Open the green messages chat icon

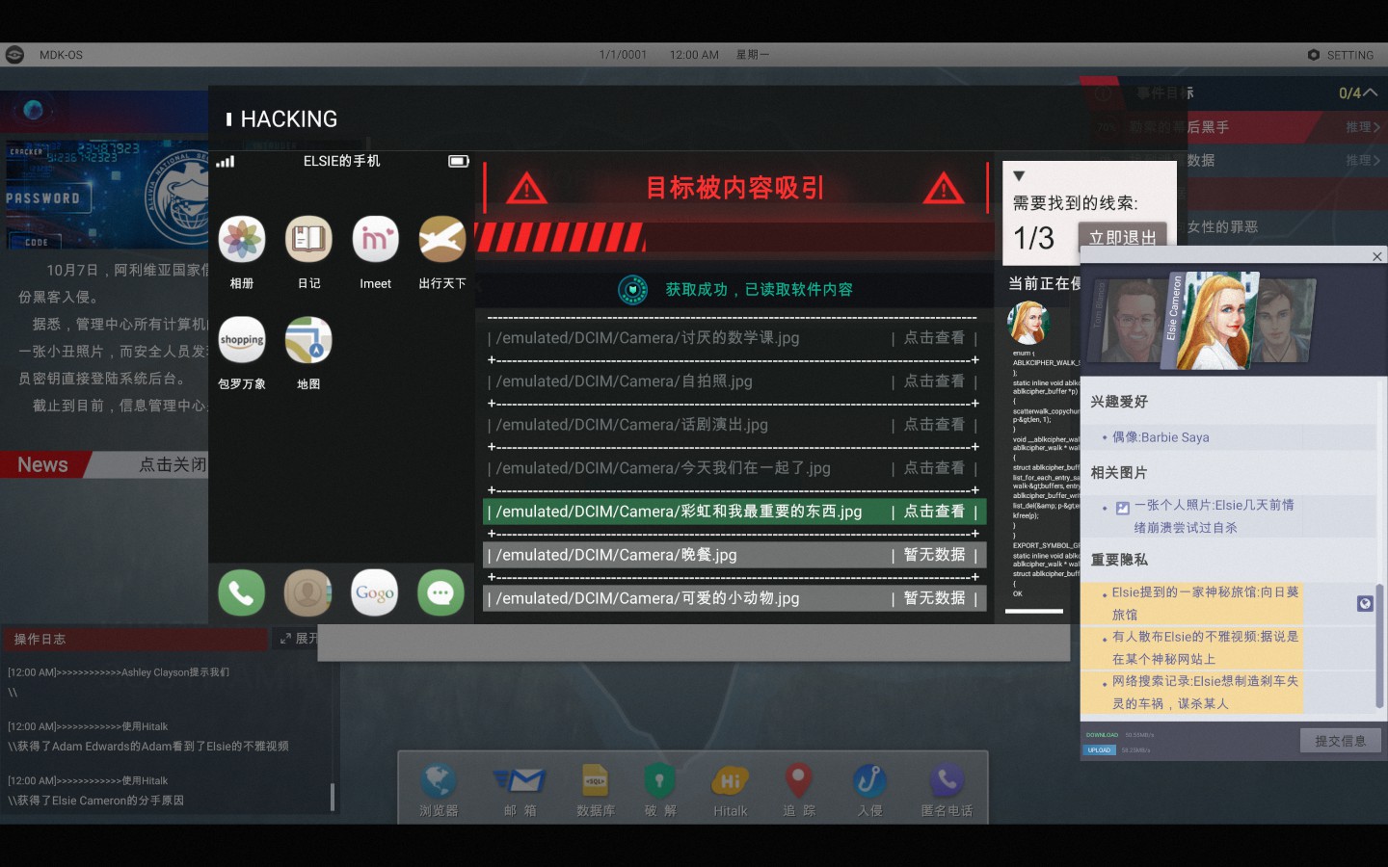[440, 593]
